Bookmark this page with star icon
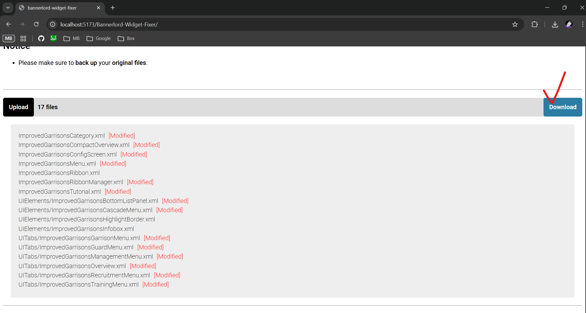 pos(515,24)
